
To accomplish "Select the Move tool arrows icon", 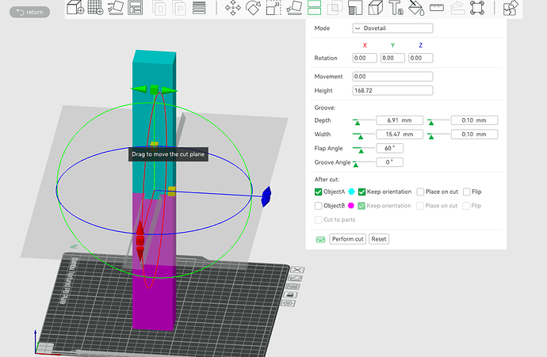I will pos(233,8).
